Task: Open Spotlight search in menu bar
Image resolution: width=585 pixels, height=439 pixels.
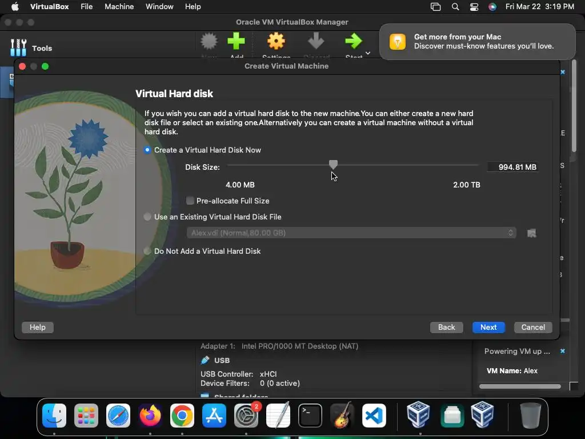Action: pos(455,7)
